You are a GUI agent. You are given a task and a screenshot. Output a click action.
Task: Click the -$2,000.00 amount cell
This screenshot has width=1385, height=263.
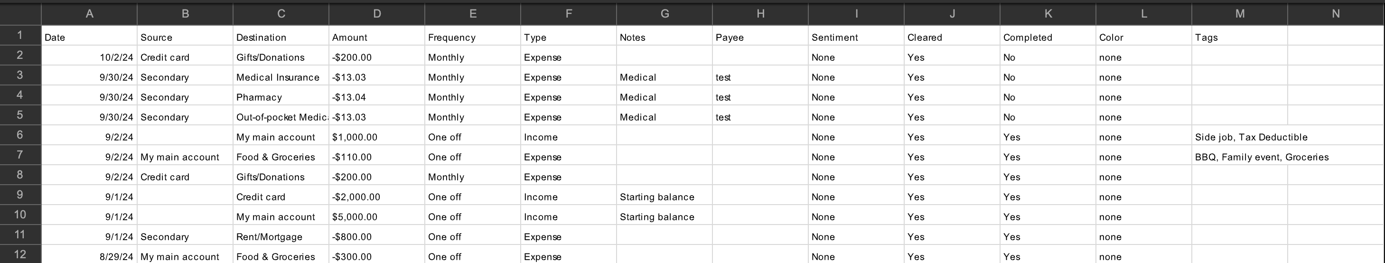coord(376,197)
